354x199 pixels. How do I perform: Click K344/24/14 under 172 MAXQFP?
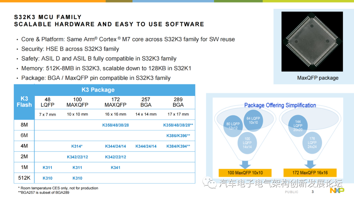pos(115,146)
